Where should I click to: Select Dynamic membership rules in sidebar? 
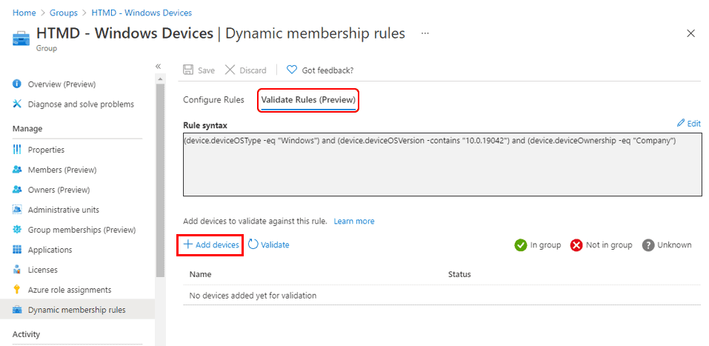pos(77,310)
